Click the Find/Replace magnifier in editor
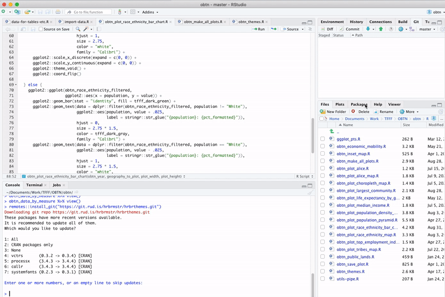 click(78, 29)
